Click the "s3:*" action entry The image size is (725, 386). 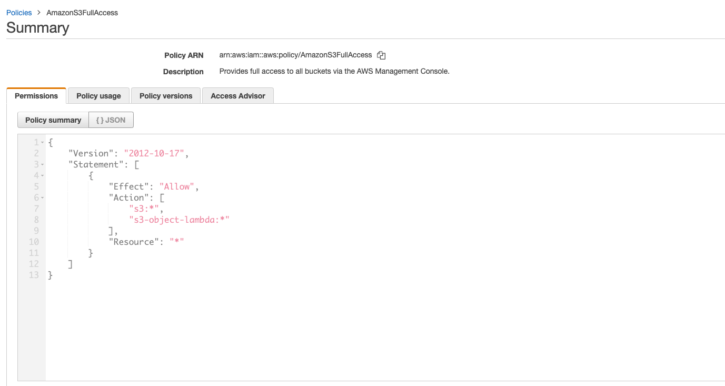tap(144, 209)
